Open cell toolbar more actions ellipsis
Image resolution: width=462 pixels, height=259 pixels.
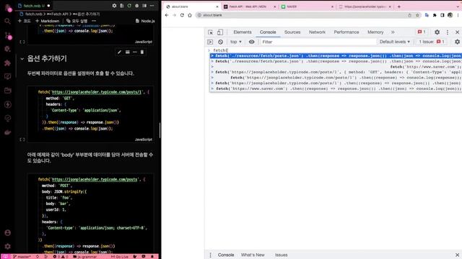(135, 52)
